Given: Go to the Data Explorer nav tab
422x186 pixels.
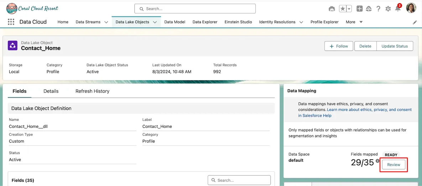Looking at the screenshot, I should [205, 22].
